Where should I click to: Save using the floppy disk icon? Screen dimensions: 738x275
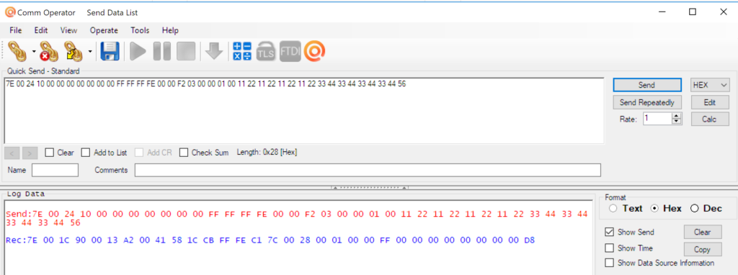(110, 51)
